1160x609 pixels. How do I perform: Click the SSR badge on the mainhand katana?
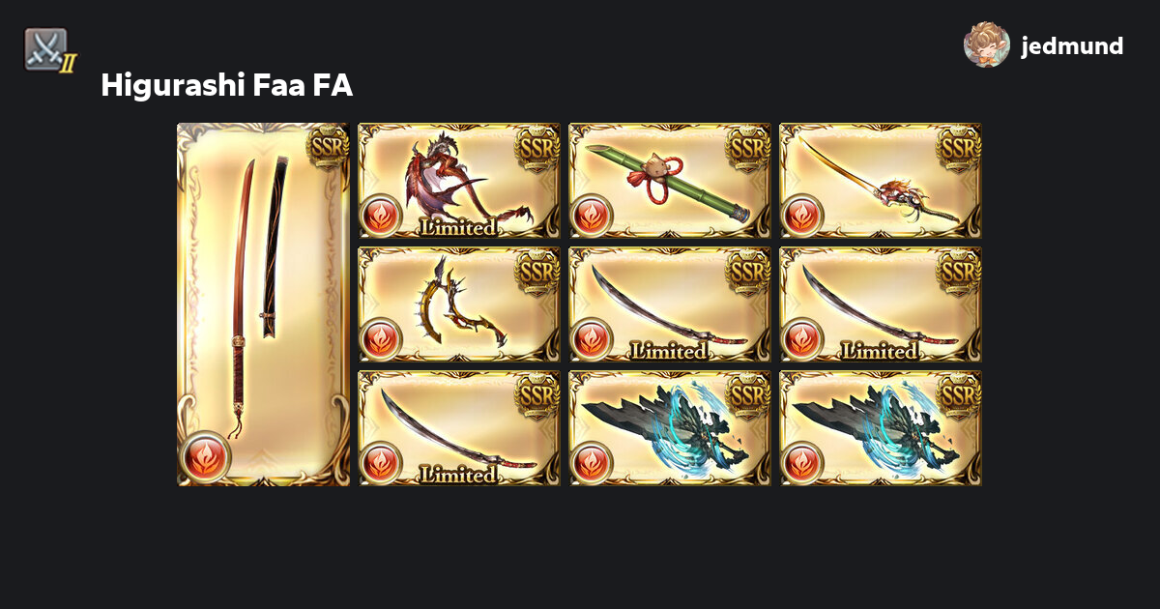(328, 146)
